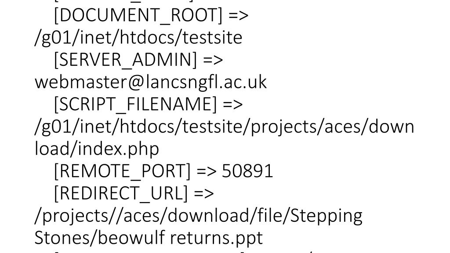Click the arrow following DOCUMENT_ROOT
The width and height of the screenshot is (450, 253).
click(x=239, y=15)
